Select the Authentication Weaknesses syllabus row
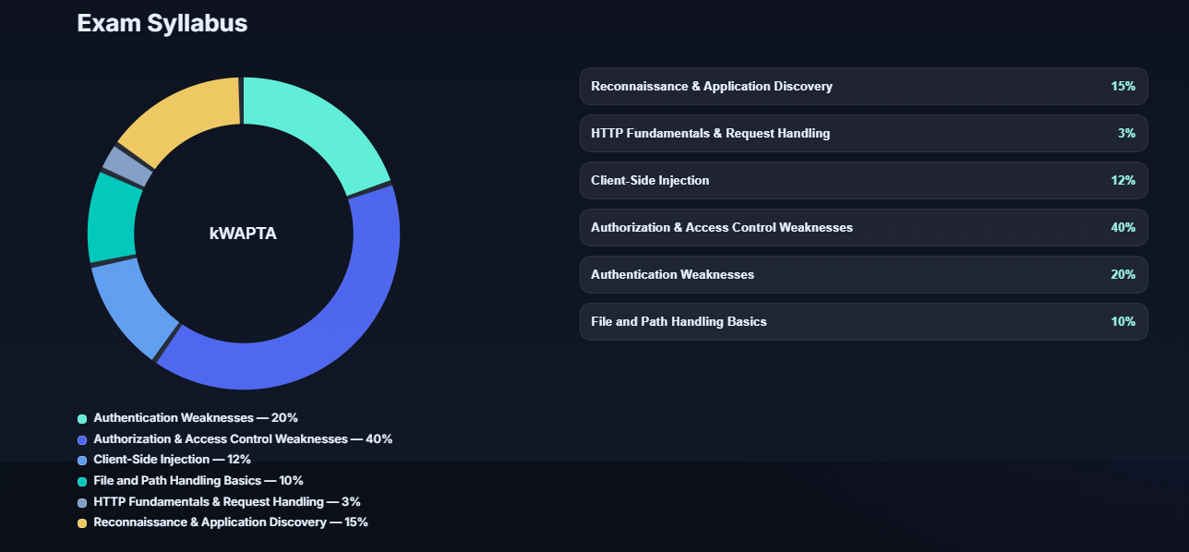Screen dimensions: 1189x552 (863, 275)
